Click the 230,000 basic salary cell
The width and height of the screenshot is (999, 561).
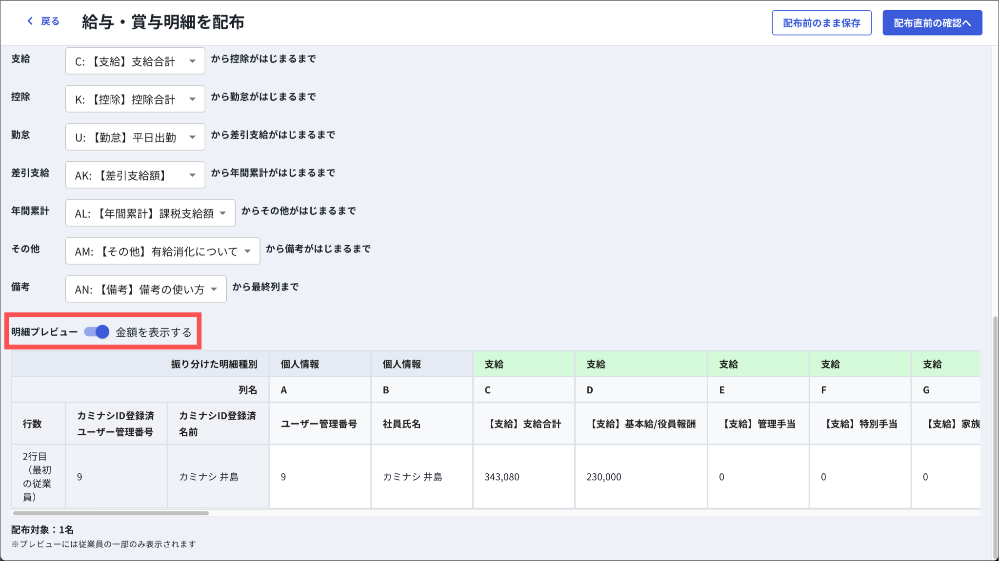604,477
